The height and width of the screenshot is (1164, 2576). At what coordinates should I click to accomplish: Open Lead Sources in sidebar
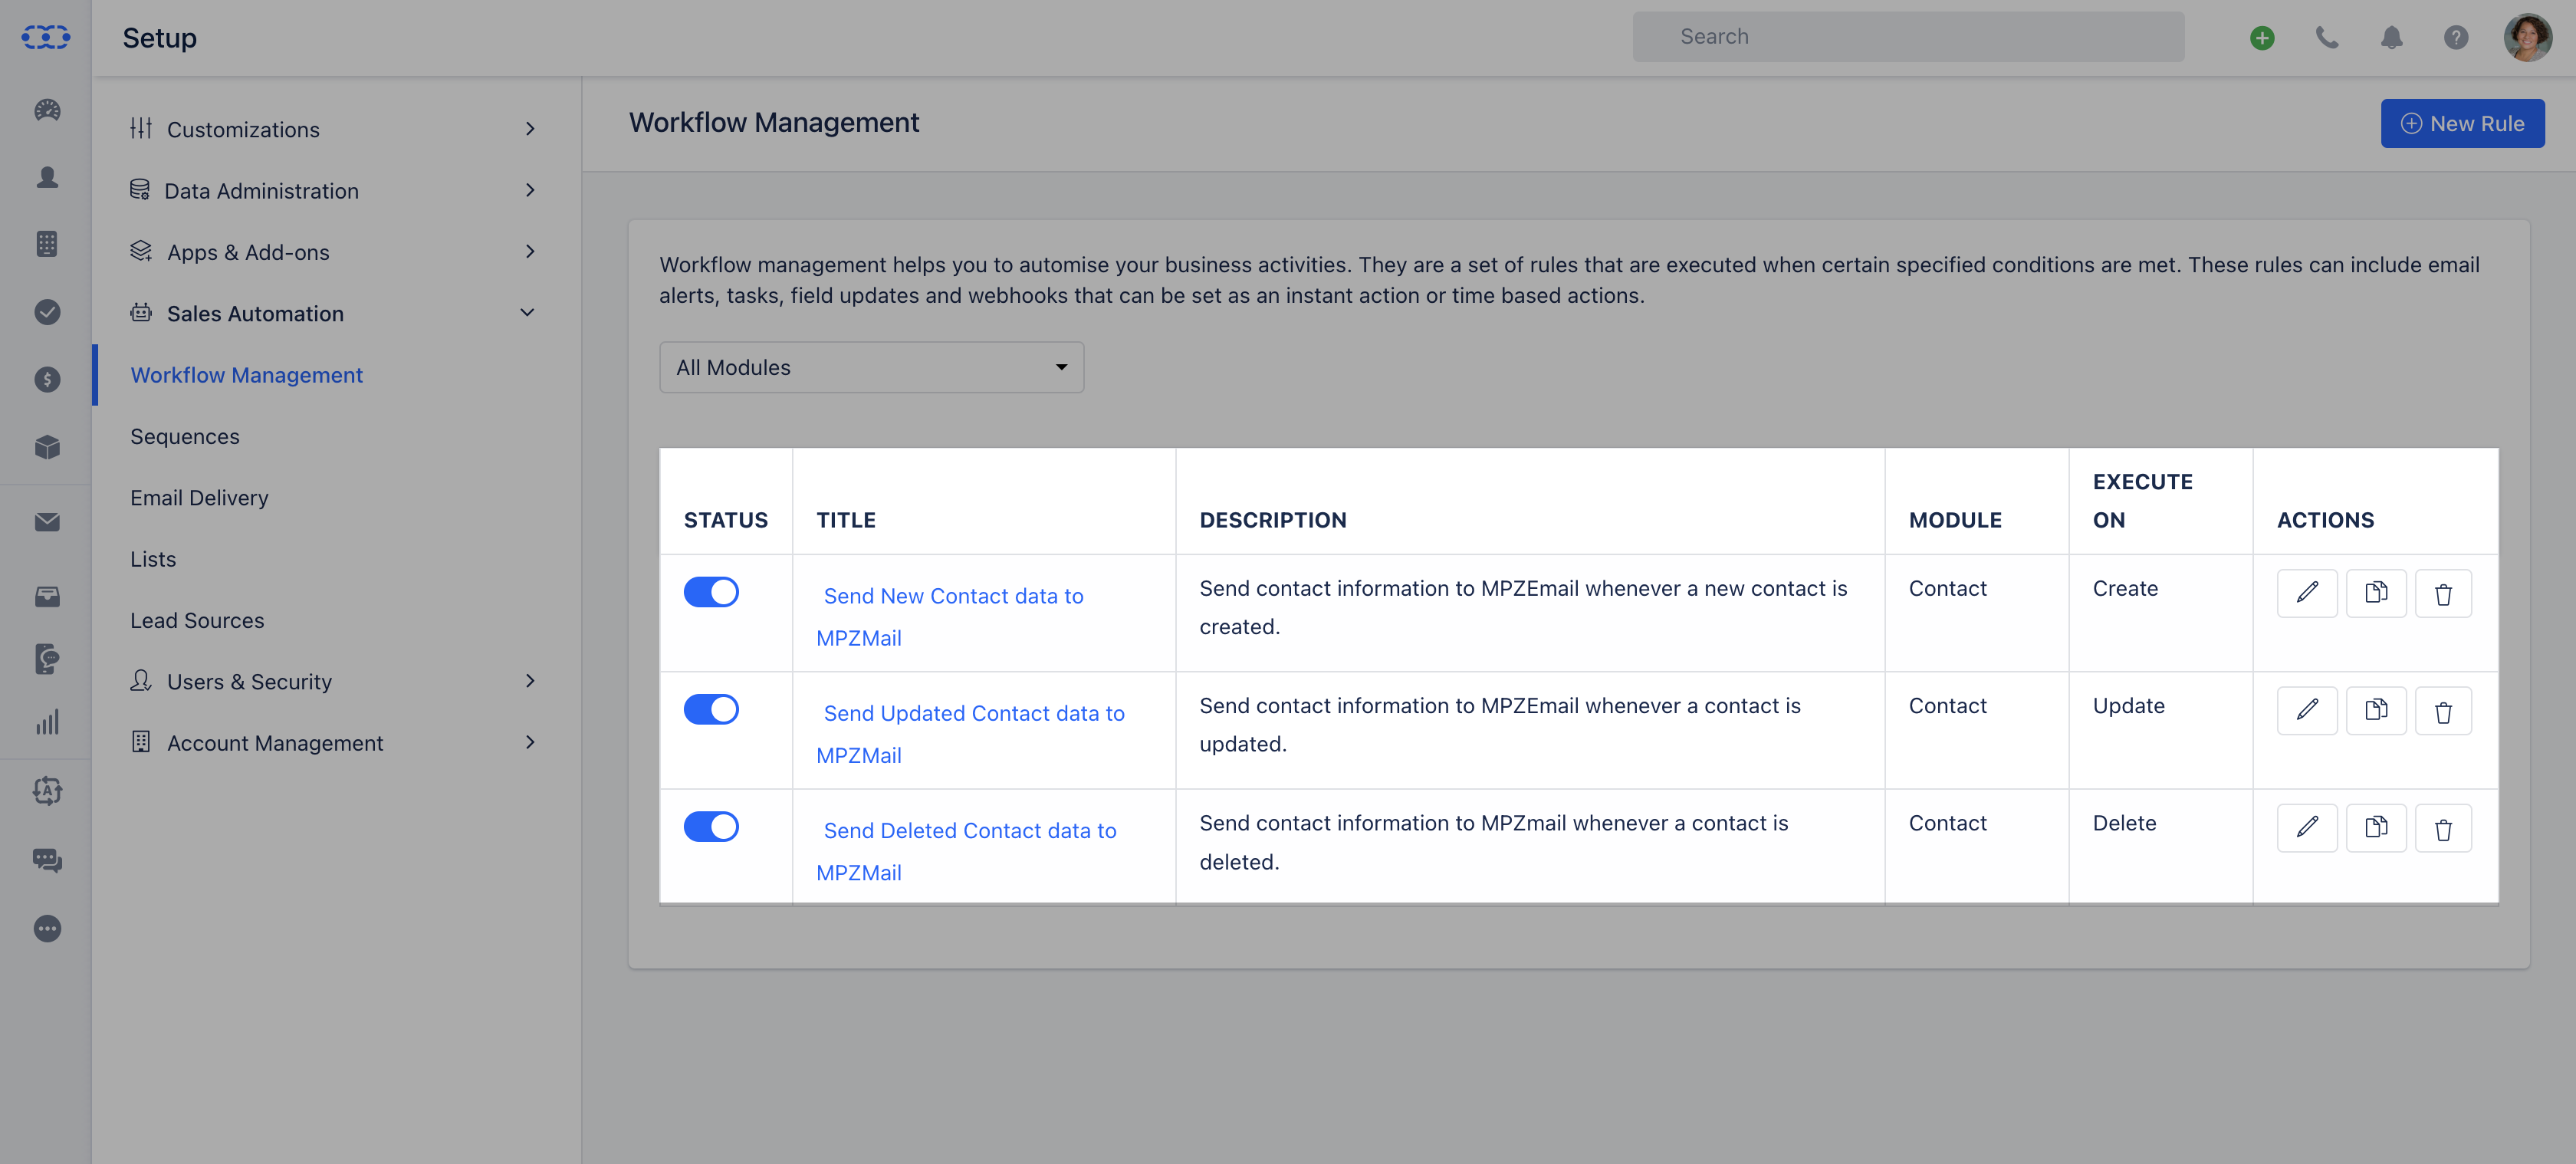pos(197,620)
